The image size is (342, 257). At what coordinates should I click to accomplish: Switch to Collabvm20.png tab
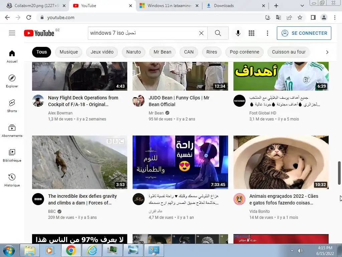click(34, 6)
